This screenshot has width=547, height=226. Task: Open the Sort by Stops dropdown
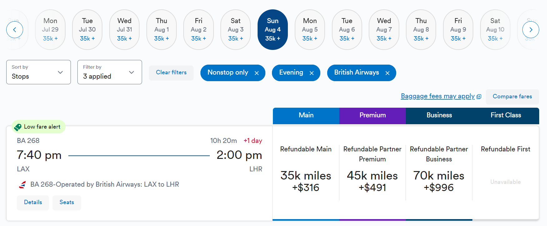38,72
